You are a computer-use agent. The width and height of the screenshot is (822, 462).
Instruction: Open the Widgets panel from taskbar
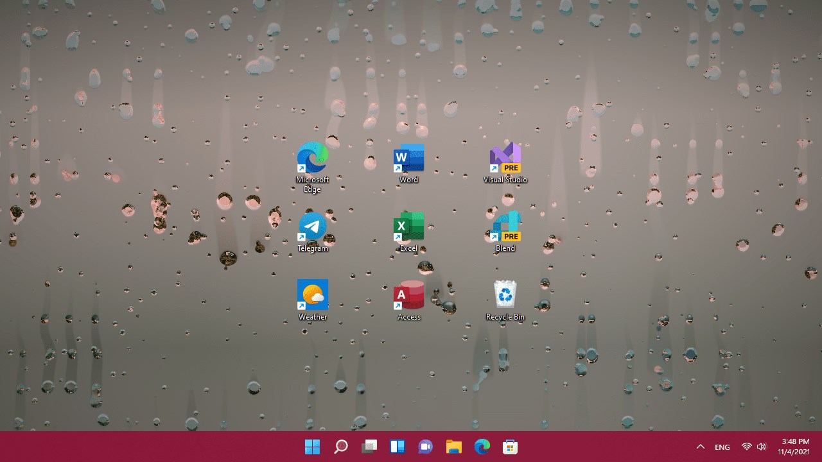398,447
